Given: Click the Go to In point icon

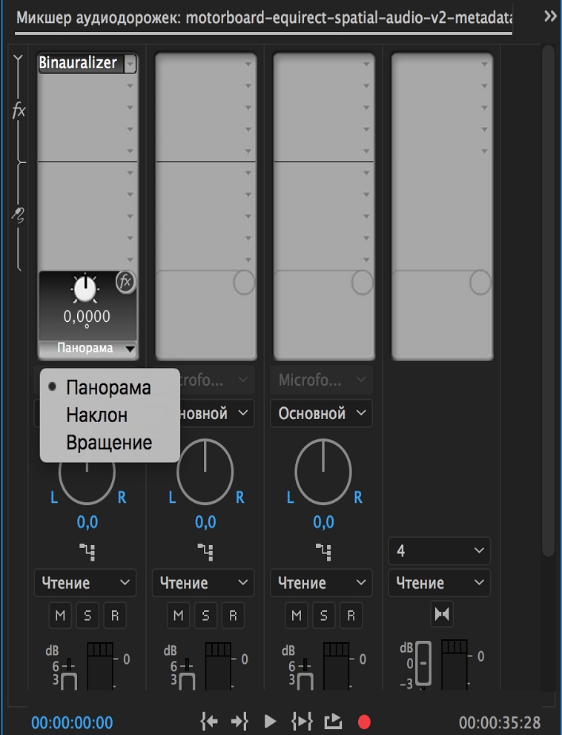Looking at the screenshot, I should point(208,722).
